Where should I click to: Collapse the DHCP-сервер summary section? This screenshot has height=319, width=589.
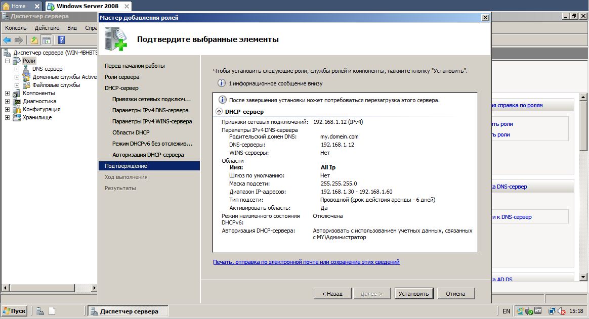click(219, 111)
